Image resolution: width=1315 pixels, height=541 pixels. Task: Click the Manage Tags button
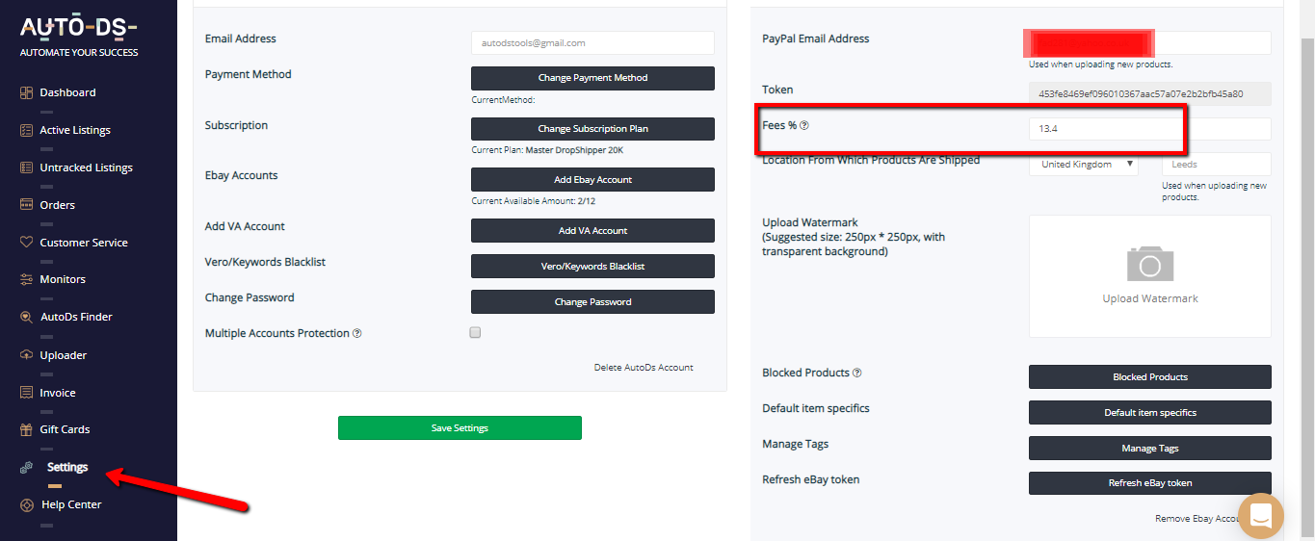pos(1150,449)
